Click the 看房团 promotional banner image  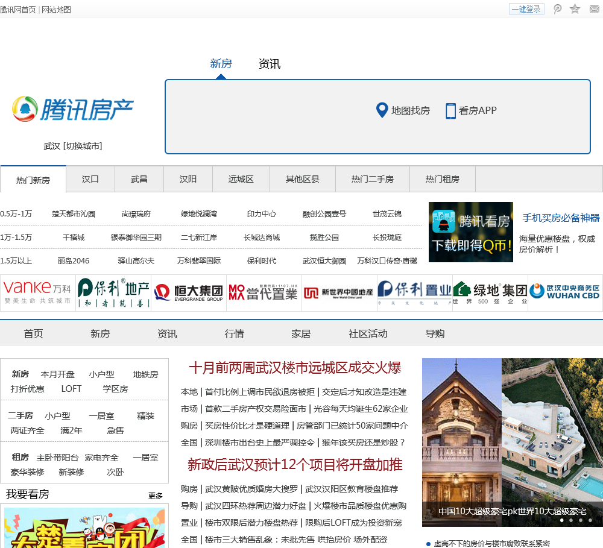point(84,528)
